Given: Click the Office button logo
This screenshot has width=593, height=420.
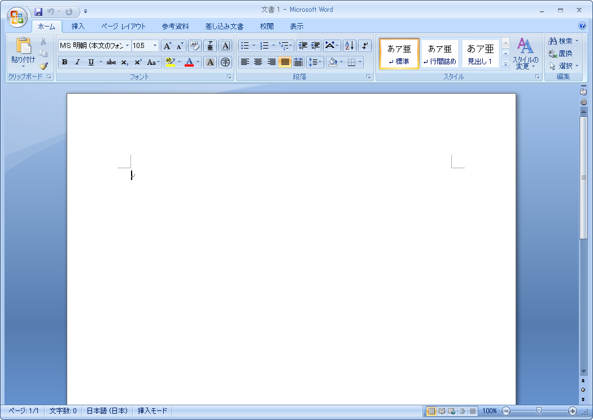Looking at the screenshot, I should pos(17,17).
